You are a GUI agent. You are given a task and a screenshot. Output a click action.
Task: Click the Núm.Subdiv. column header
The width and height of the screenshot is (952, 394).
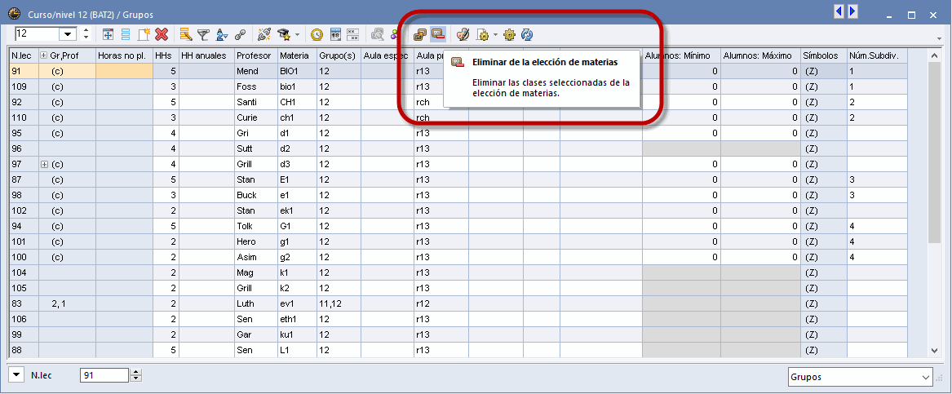[x=877, y=55]
